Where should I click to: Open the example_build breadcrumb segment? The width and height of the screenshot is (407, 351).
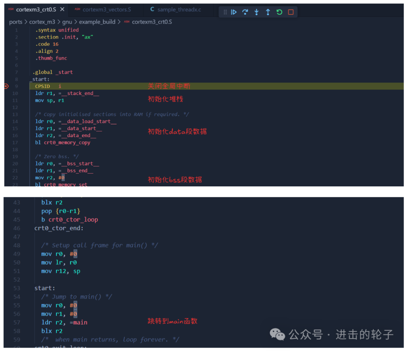pos(97,22)
